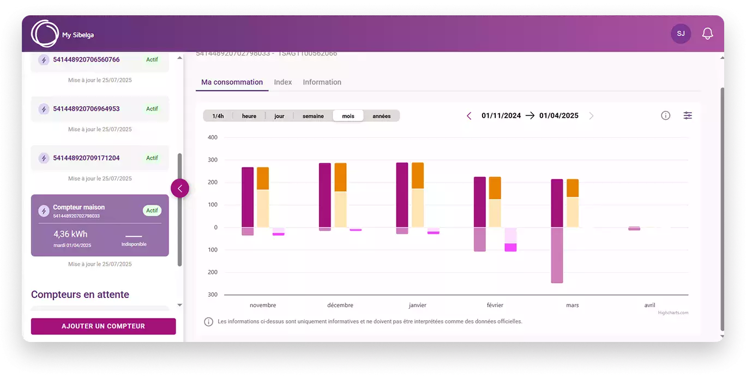
Task: Go to previous date period arrow
Action: (x=469, y=116)
